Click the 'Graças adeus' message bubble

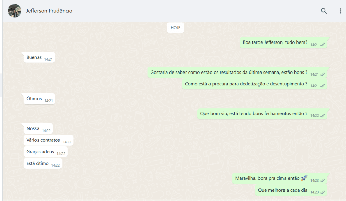click(40, 152)
